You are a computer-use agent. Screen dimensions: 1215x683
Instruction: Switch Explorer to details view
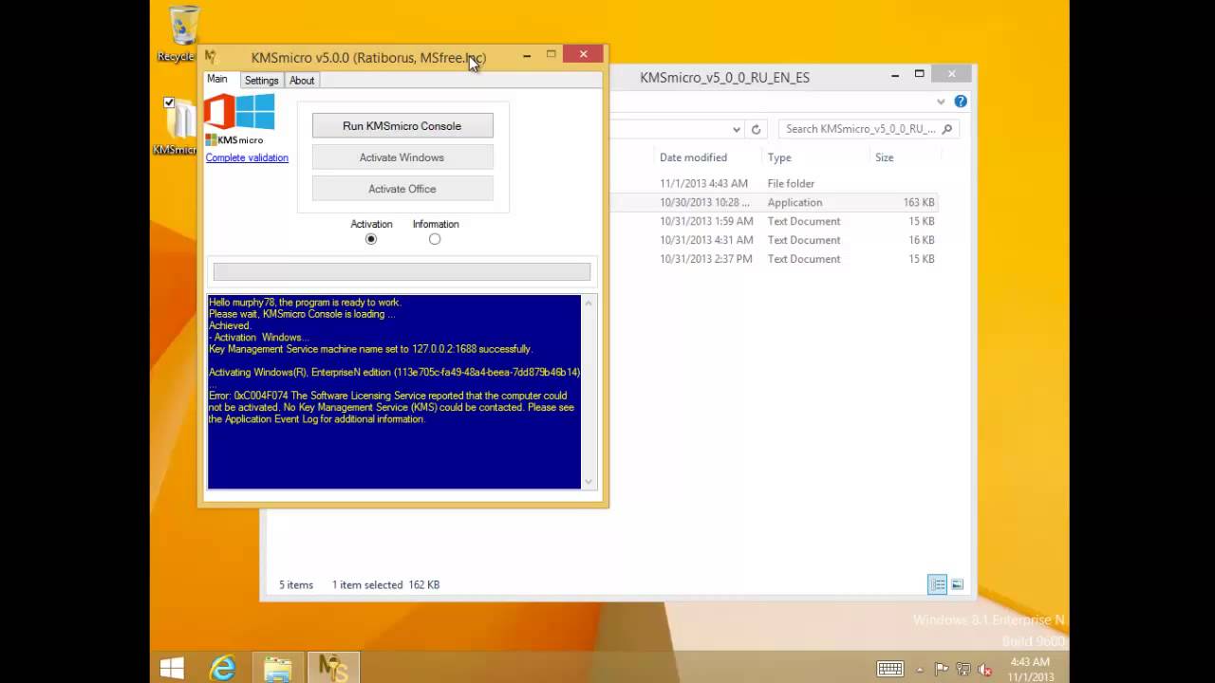[937, 584]
